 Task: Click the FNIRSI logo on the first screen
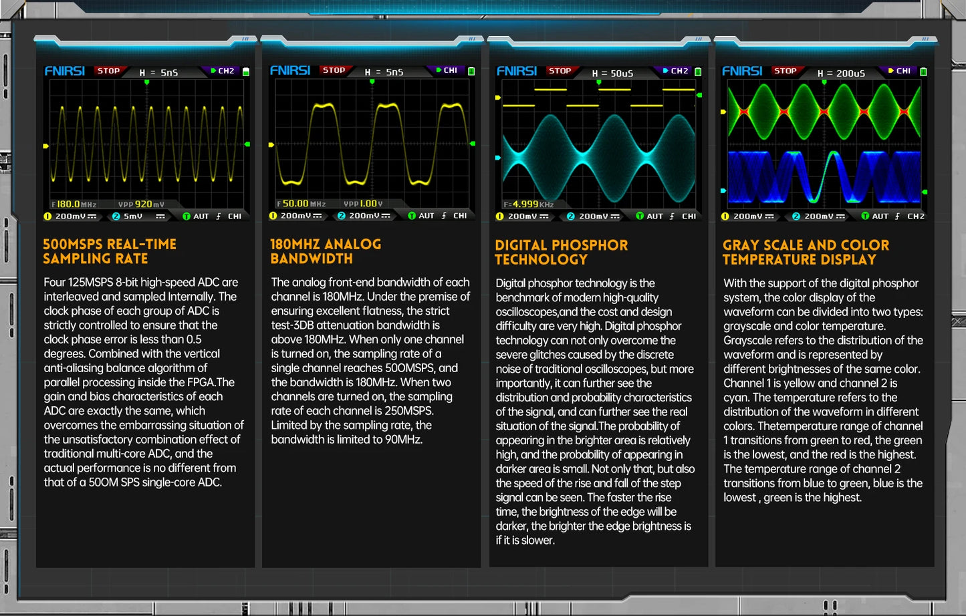pos(65,71)
